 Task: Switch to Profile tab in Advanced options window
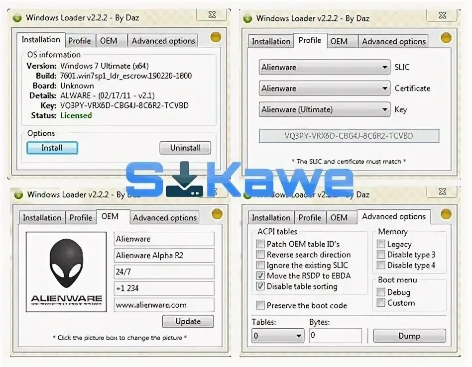310,218
